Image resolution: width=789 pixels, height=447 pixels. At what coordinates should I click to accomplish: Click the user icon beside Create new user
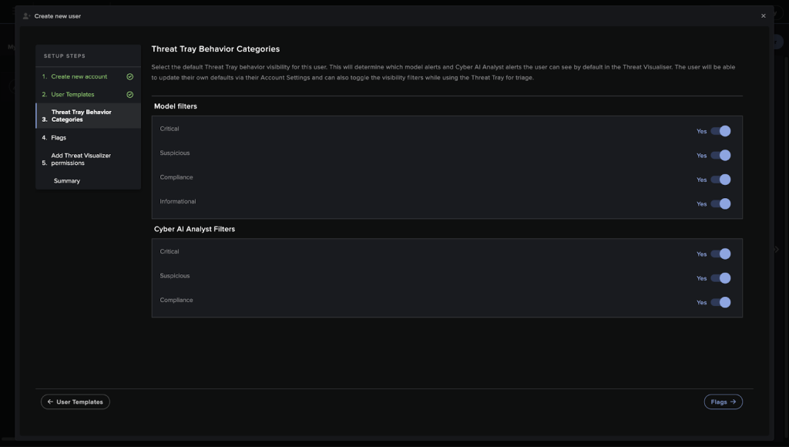point(26,16)
